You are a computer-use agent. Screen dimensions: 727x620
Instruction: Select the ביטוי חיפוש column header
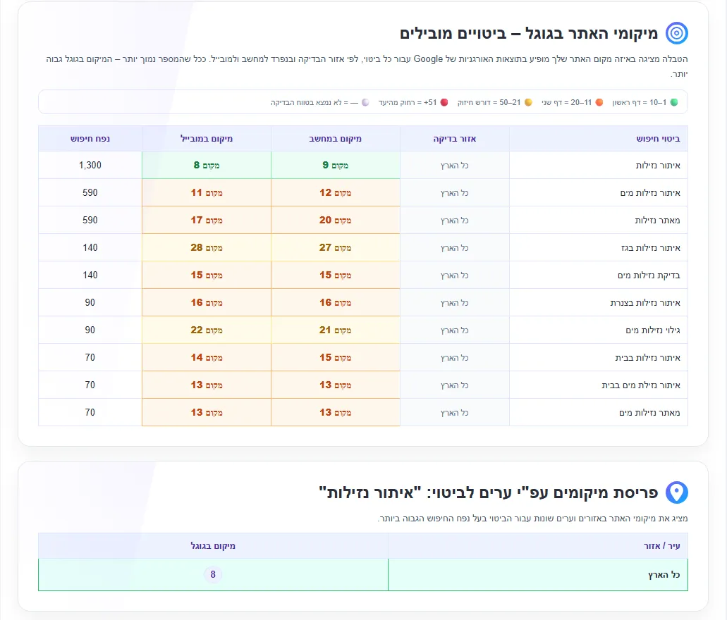click(x=598, y=139)
